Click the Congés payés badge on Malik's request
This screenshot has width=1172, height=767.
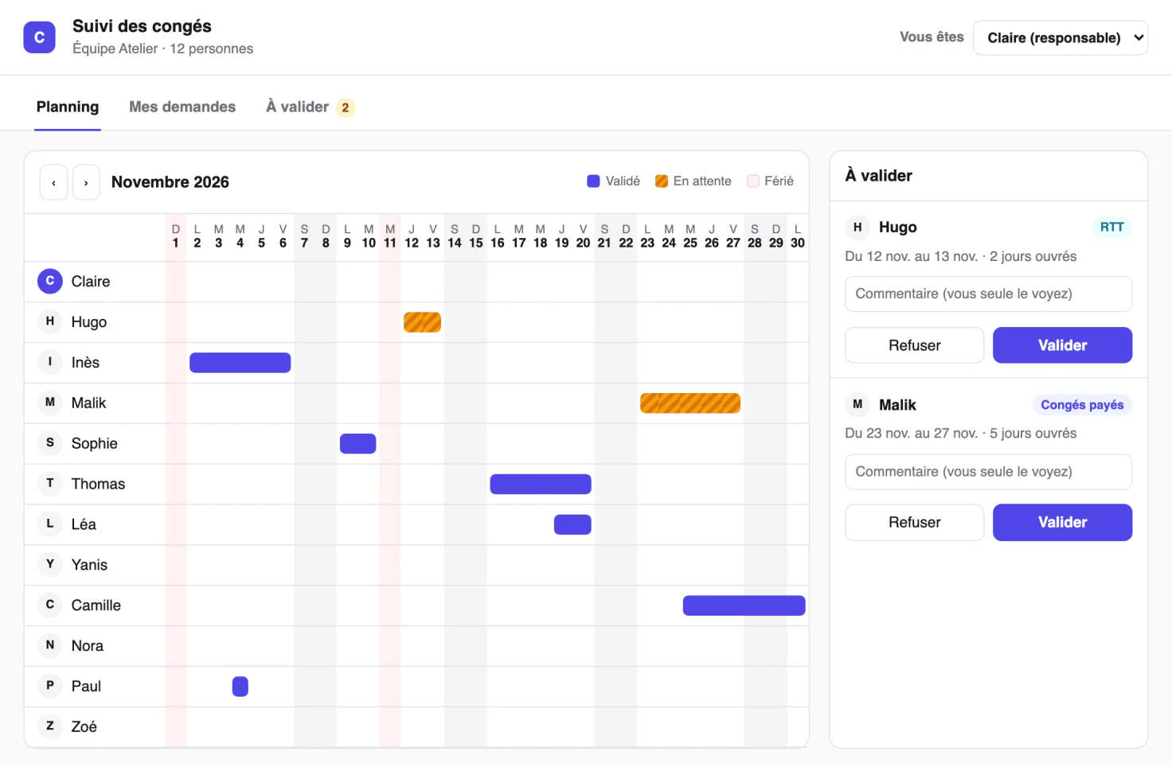pyautogui.click(x=1082, y=405)
